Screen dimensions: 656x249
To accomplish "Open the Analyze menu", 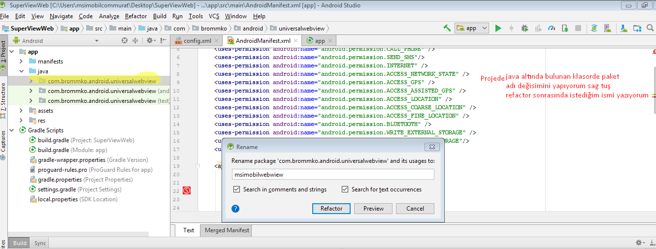I will [109, 16].
